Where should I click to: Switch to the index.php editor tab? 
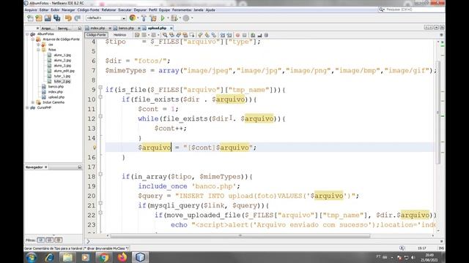(x=97, y=28)
